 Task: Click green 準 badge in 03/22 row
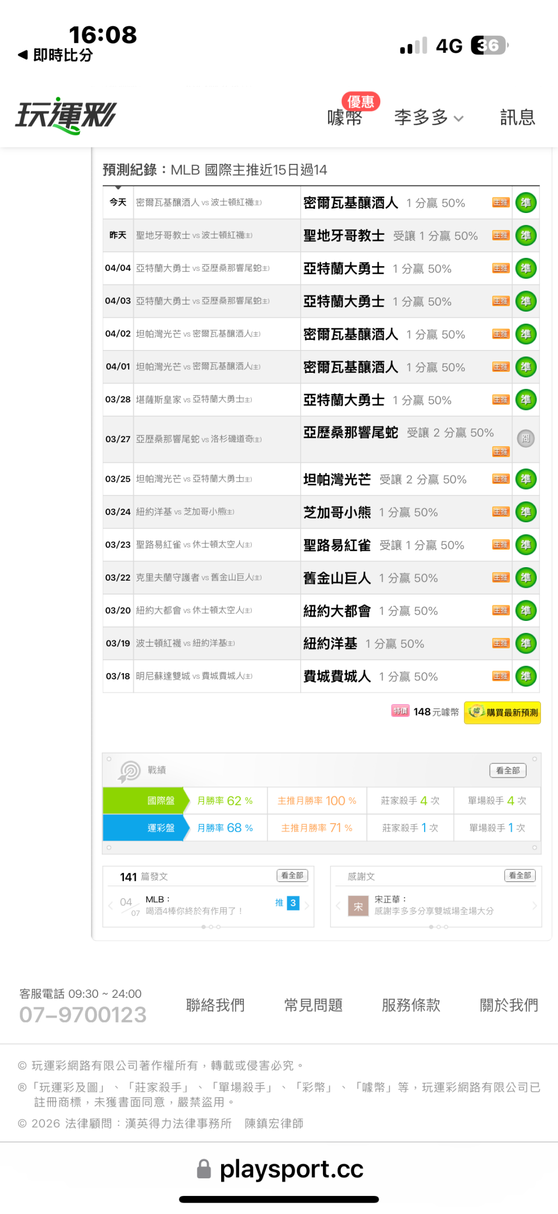click(x=526, y=578)
